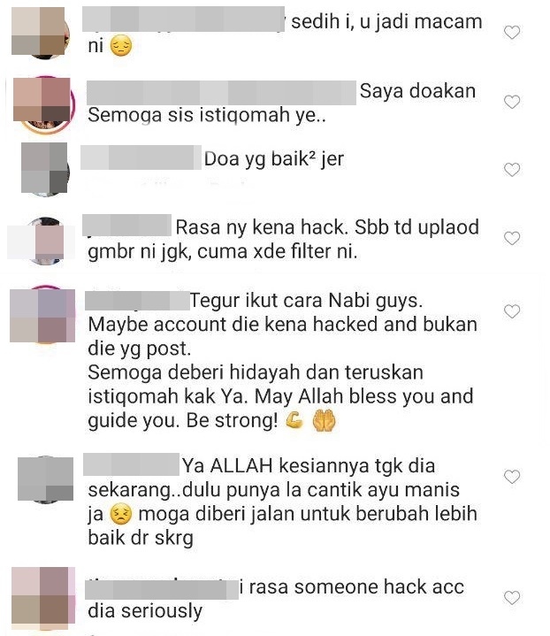This screenshot has width=550, height=636.
Task: Select the 'Be strong!' comment text
Action: click(x=233, y=420)
